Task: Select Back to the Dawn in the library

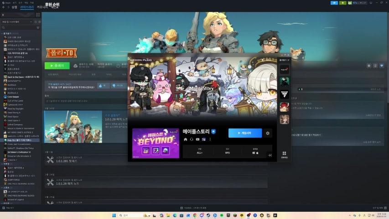Action: coord(21,77)
